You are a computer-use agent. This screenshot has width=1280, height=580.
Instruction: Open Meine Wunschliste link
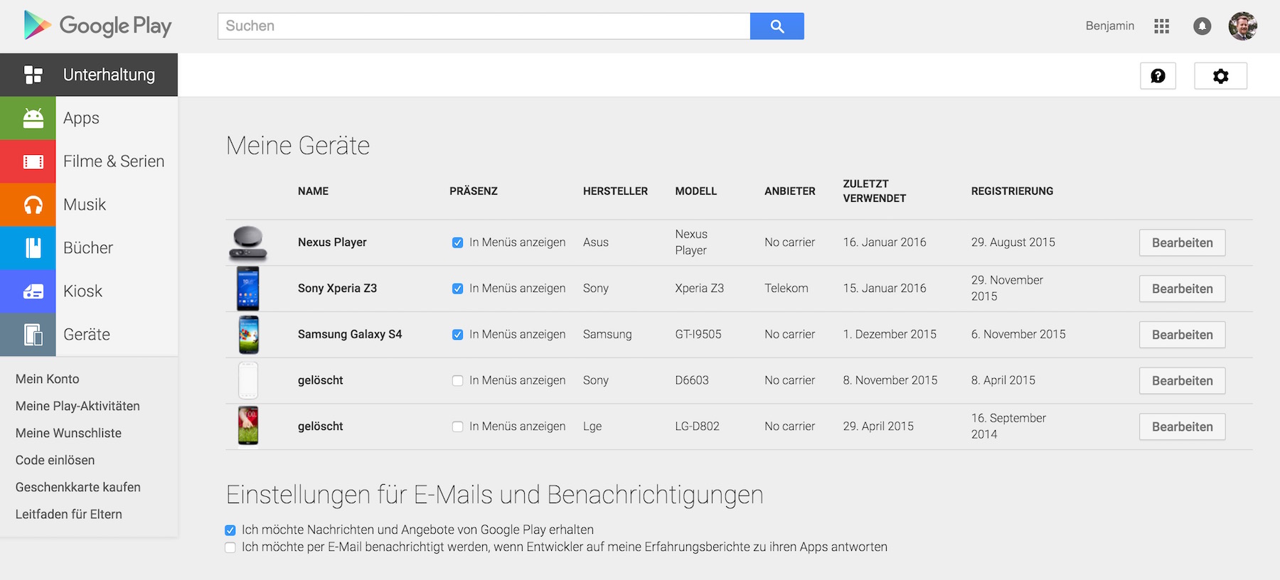(68, 433)
